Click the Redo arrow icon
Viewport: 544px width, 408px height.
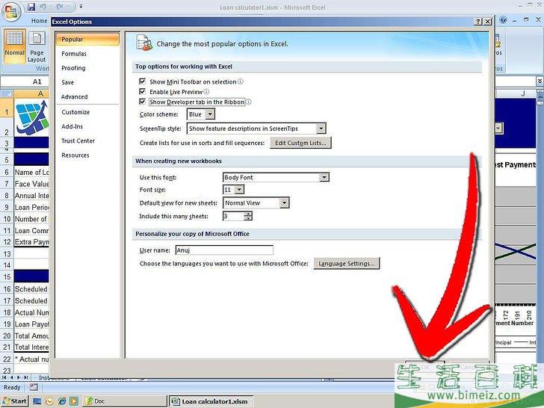pos(58,6)
